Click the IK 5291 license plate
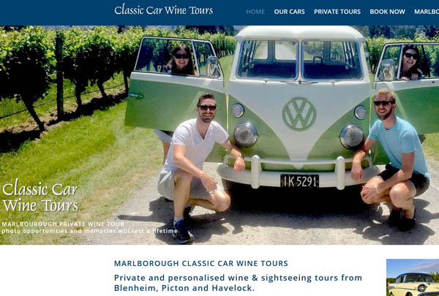This screenshot has height=296, width=439. pos(299,181)
